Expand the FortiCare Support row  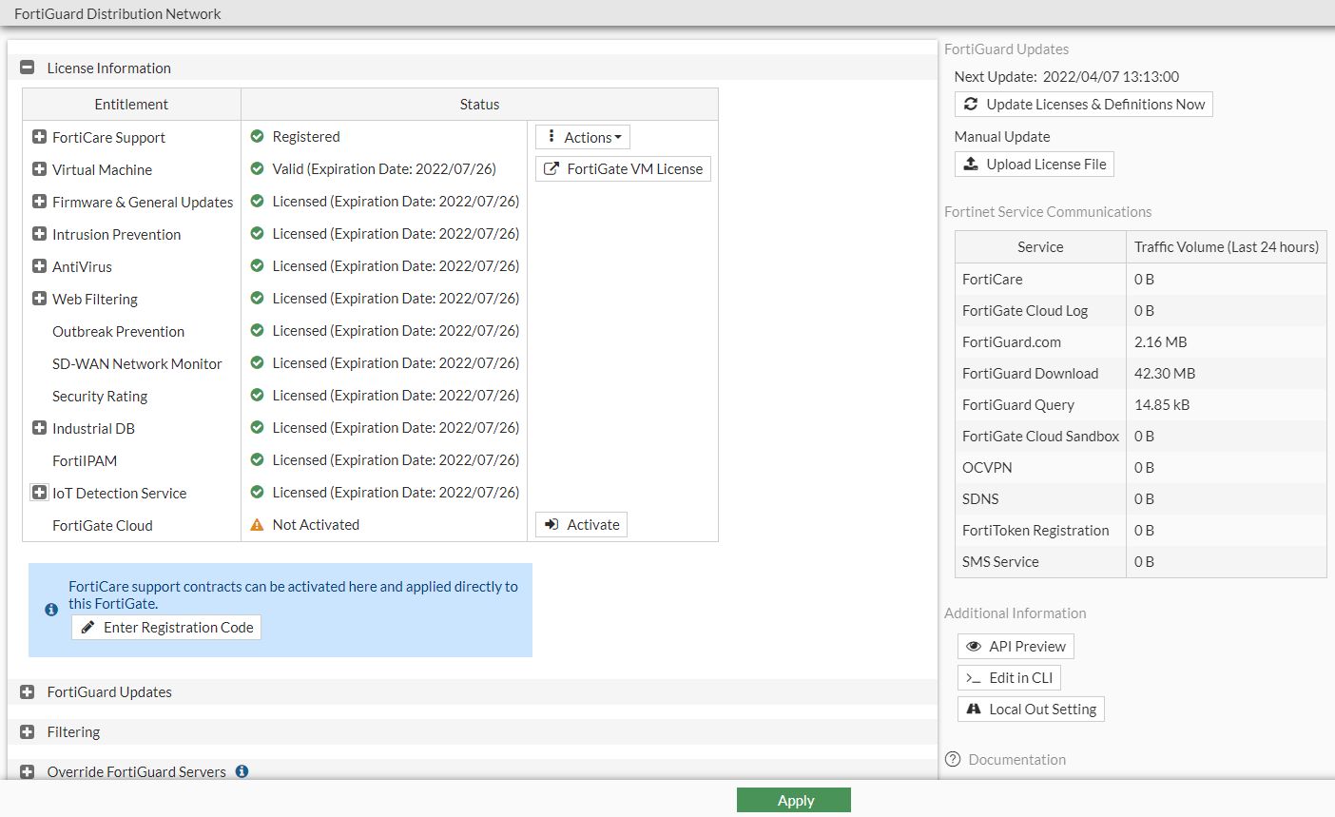click(x=39, y=137)
